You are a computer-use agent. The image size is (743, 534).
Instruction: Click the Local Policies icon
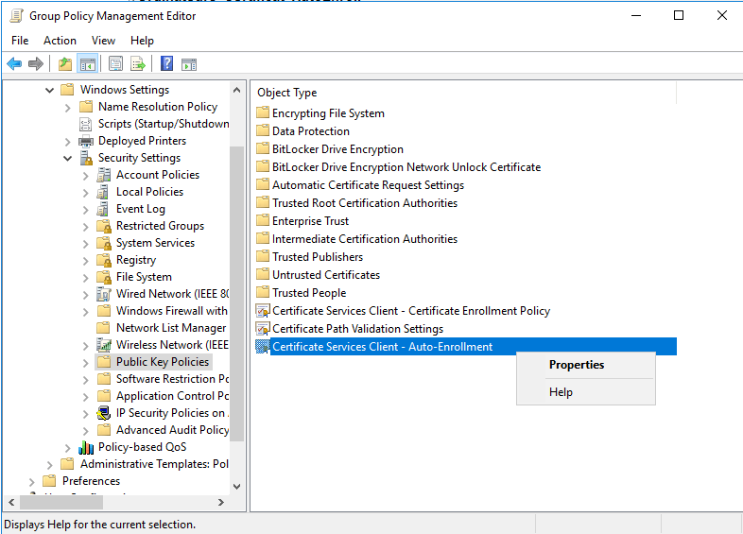[x=102, y=192]
